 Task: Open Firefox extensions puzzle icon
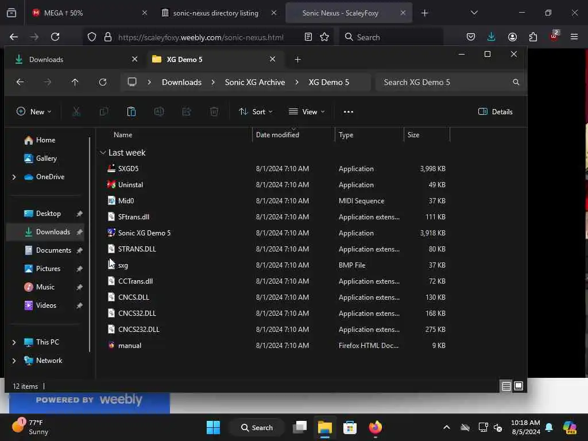(x=533, y=37)
